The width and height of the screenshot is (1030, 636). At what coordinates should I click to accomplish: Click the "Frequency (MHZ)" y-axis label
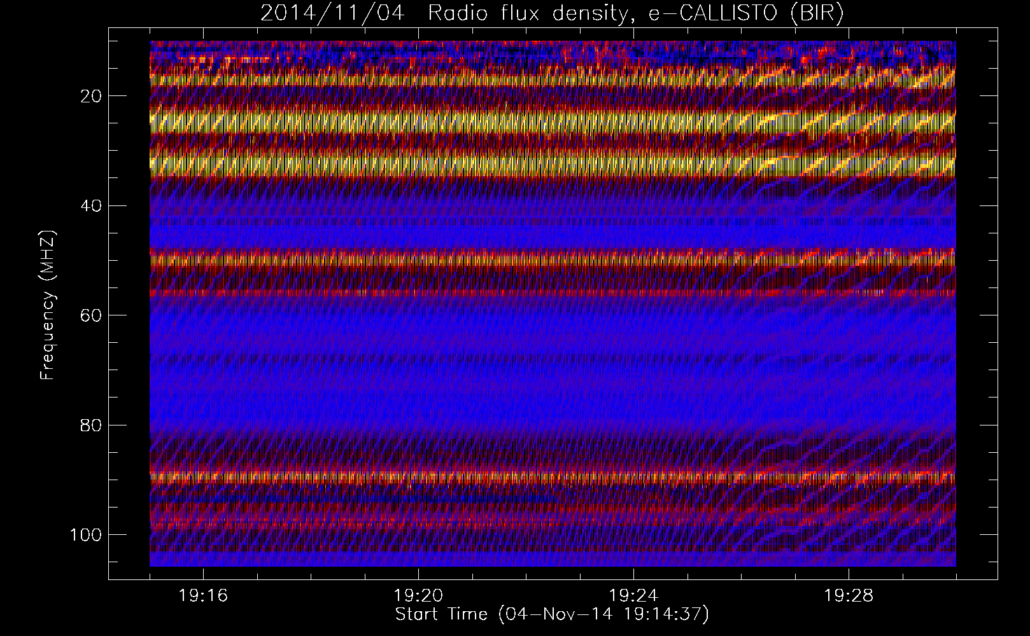point(48,305)
